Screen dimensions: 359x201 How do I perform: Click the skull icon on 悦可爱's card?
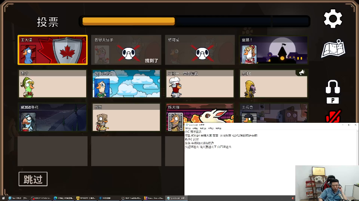202,53
